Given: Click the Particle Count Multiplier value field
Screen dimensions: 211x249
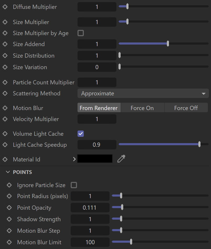Looking at the screenshot, I should [97, 82].
